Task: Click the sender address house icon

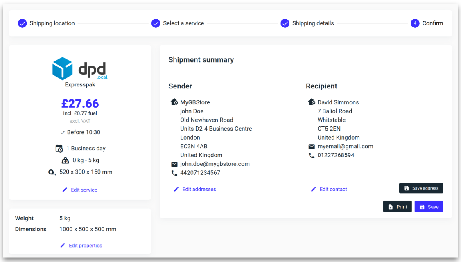Action: (x=174, y=102)
